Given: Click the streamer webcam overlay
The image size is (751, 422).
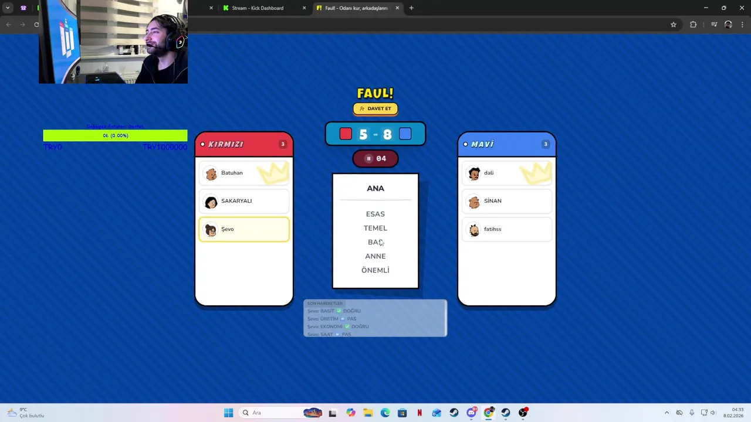Looking at the screenshot, I should pos(113,42).
